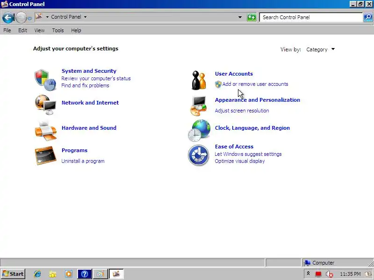Click Review your computer's status
Screen dimensions: 374x280
[96, 78]
